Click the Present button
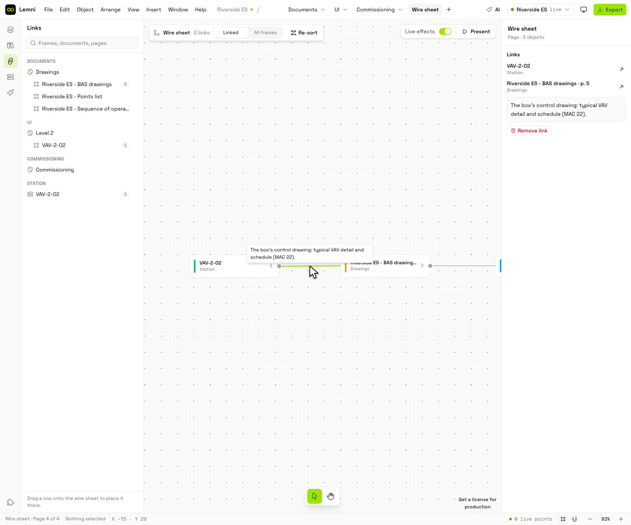The image size is (631, 525). pos(476,32)
